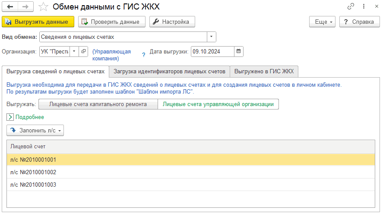Open organization card with the open-form icon

point(83,51)
